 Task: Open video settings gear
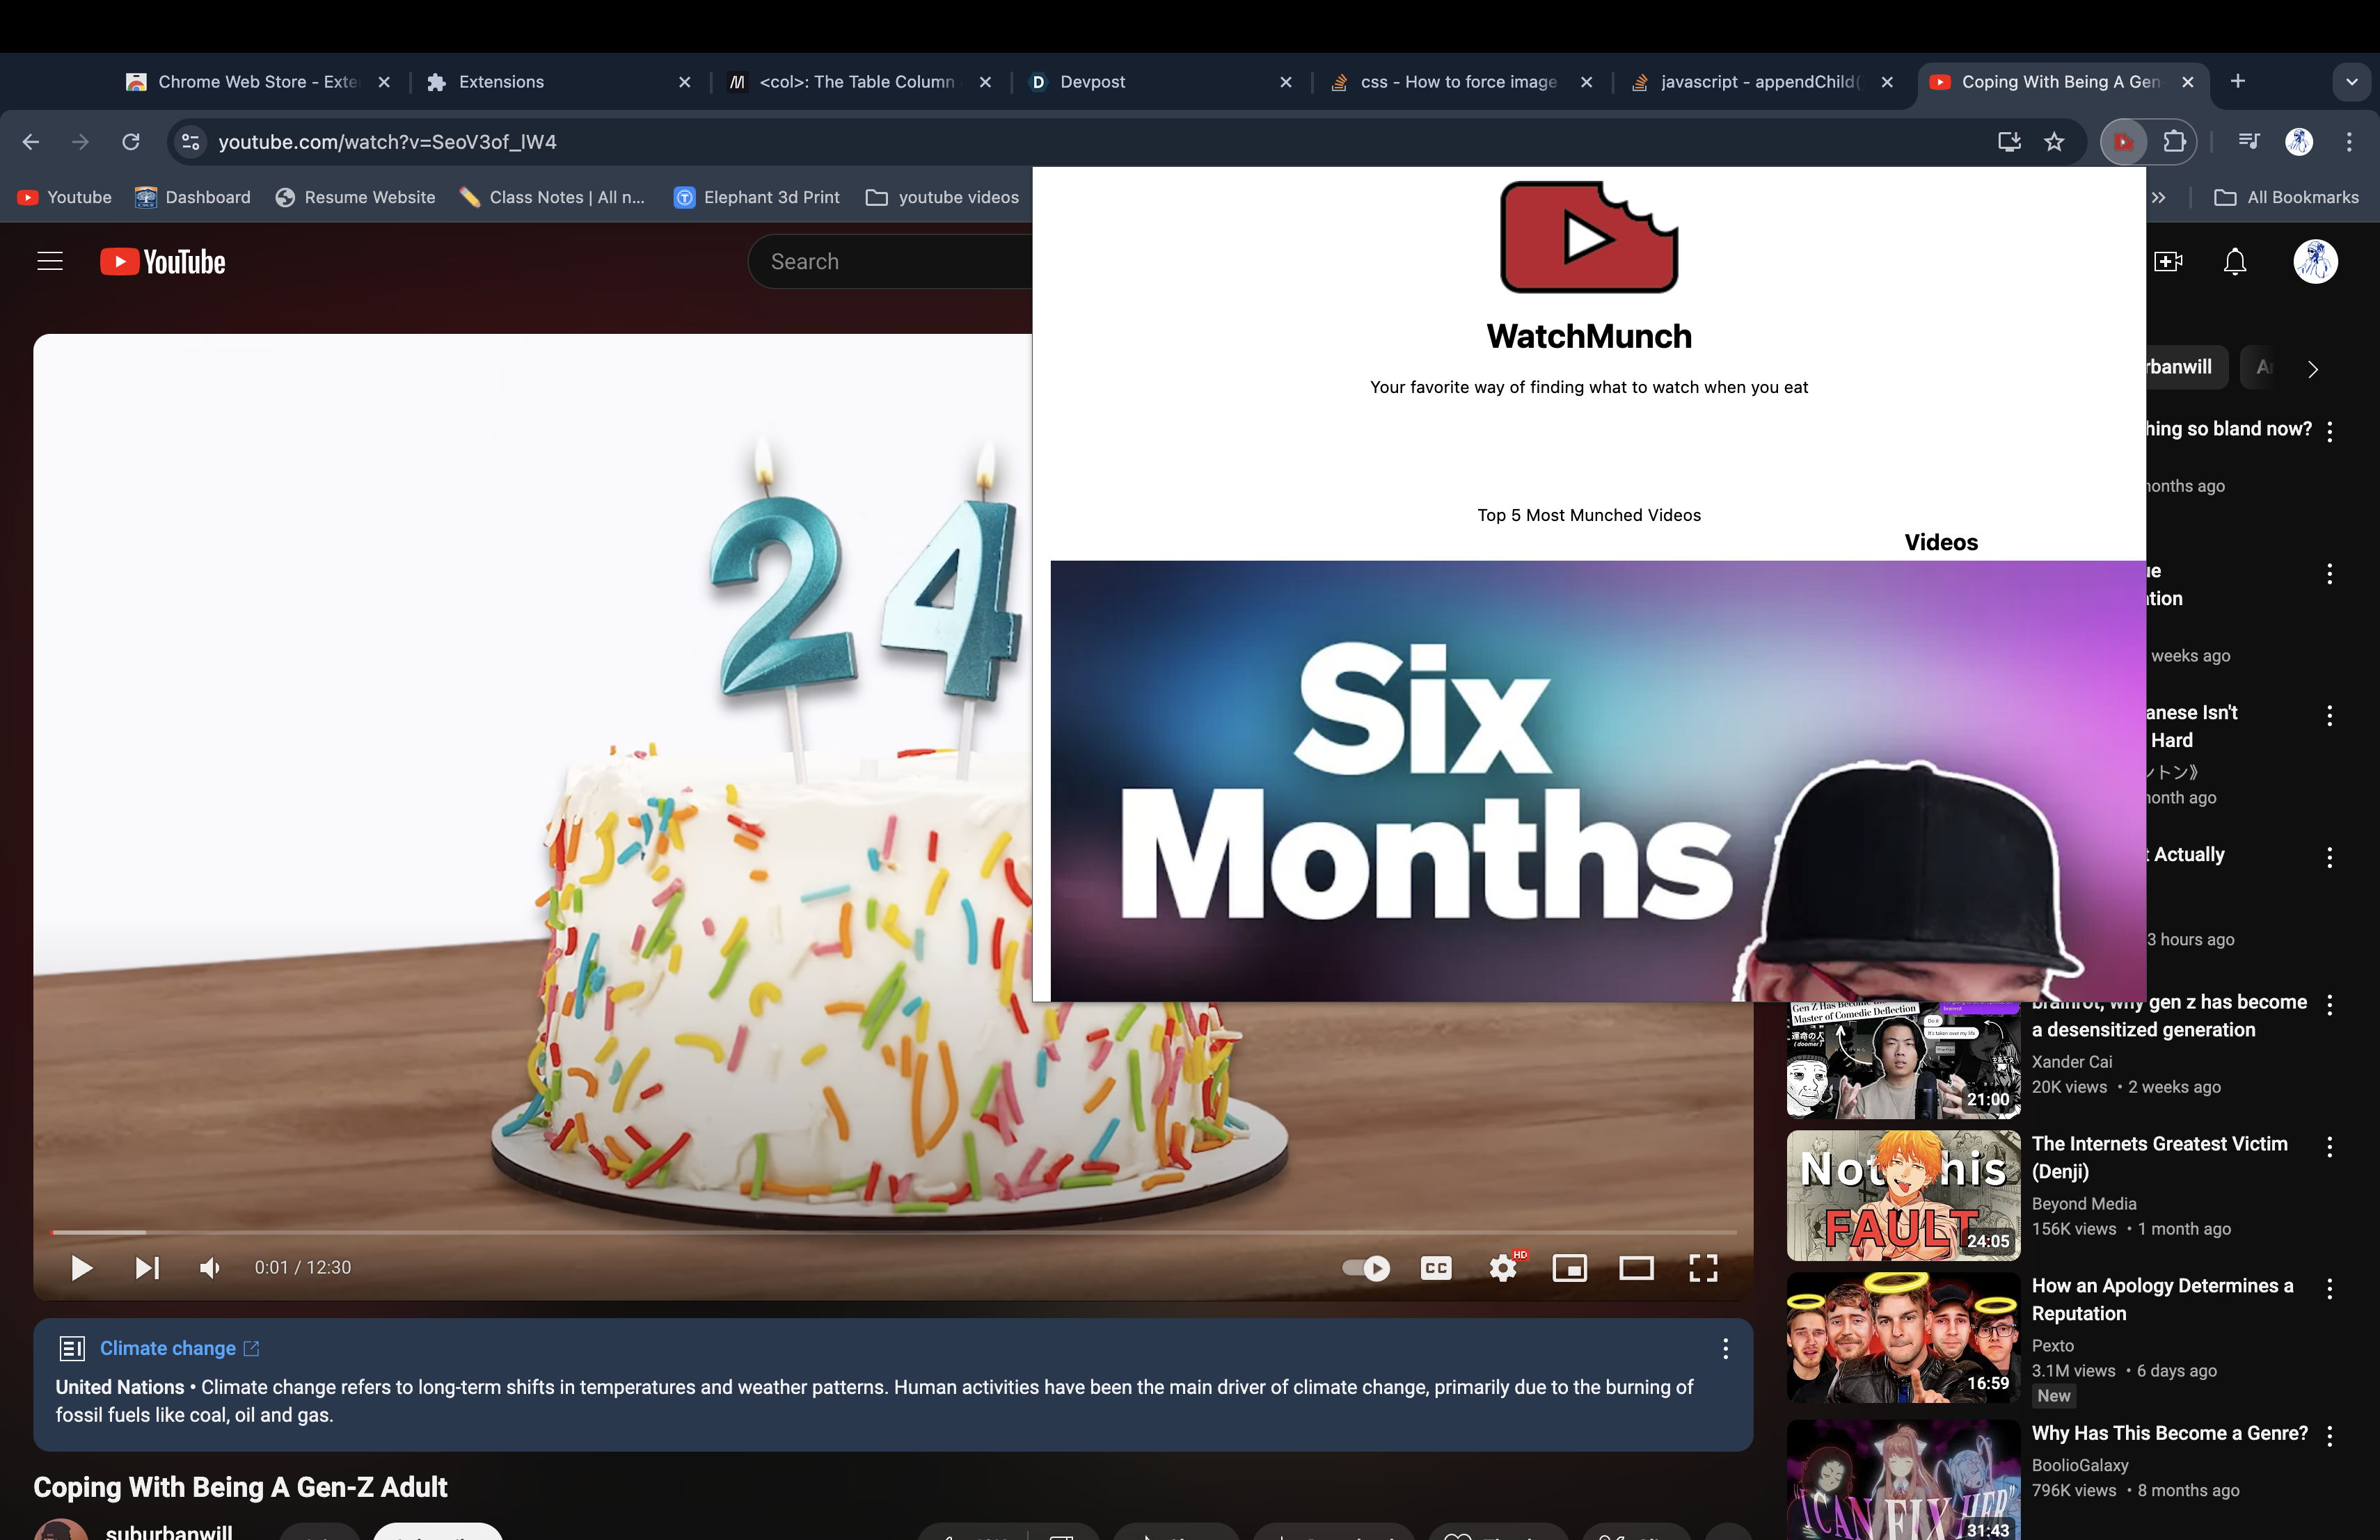click(x=1502, y=1268)
